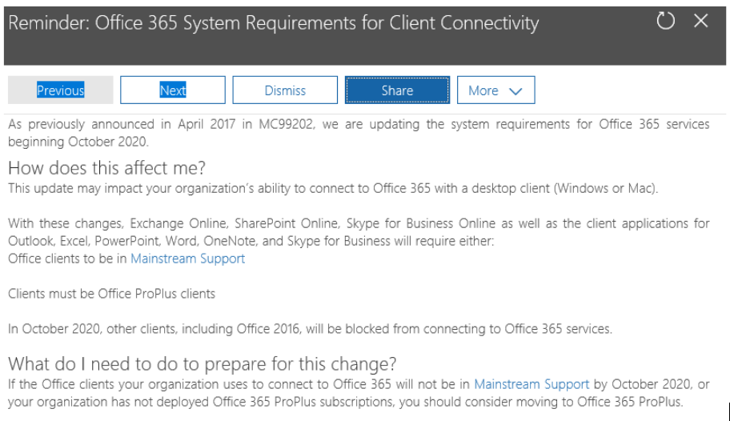730x421 pixels.
Task: Click the 'Office clients to be in' text
Action: [x=68, y=259]
